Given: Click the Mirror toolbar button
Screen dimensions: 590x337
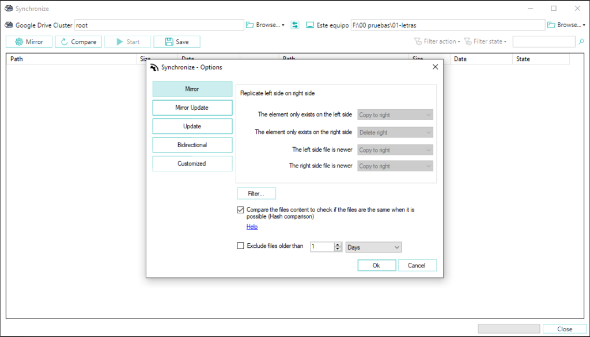Looking at the screenshot, I should click(29, 42).
